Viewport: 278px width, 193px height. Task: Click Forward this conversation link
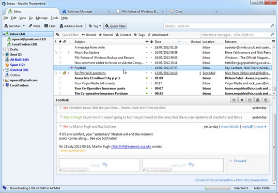[x=214, y=180]
